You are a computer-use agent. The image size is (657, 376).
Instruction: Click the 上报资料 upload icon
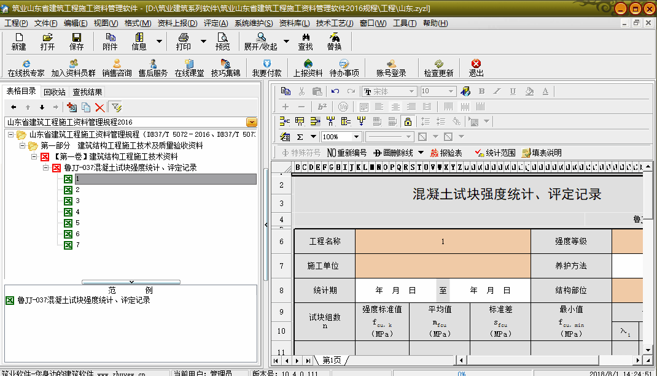coord(308,67)
